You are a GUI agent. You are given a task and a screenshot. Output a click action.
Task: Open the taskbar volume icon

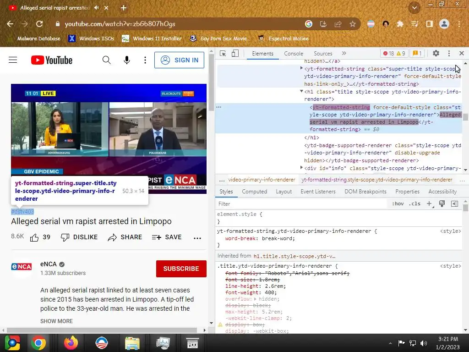point(424,343)
